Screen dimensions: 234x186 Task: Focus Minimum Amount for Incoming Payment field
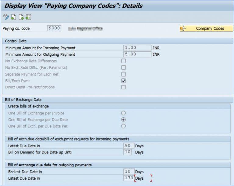137,48
